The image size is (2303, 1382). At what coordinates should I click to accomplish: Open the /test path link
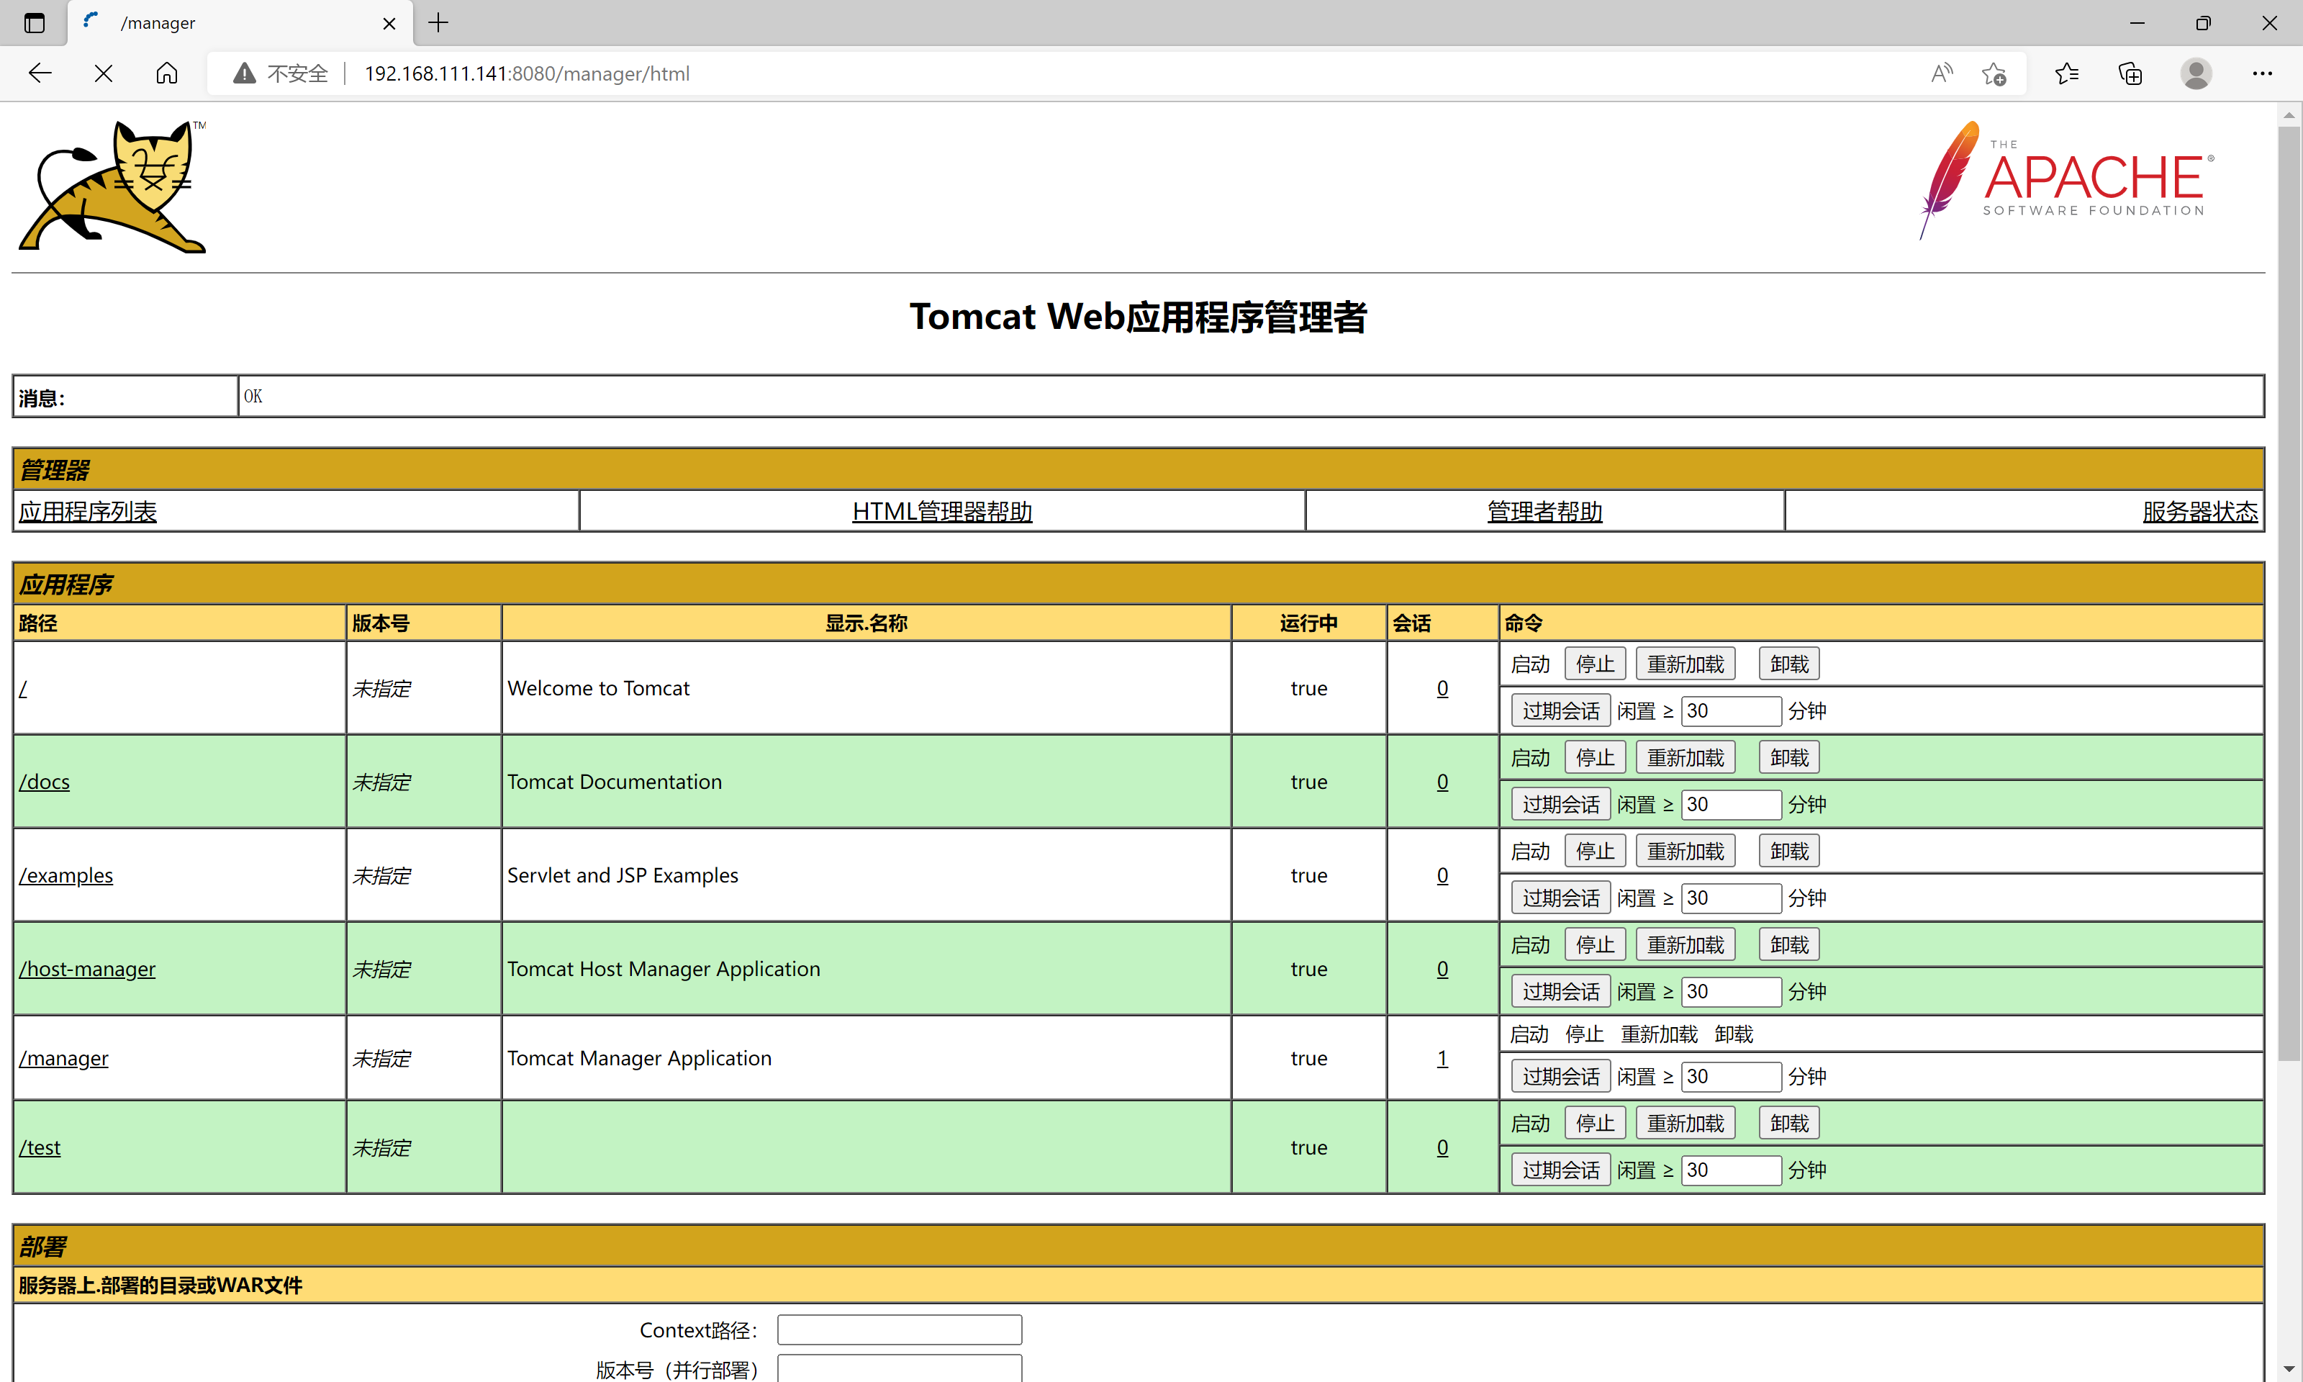coord(39,1147)
